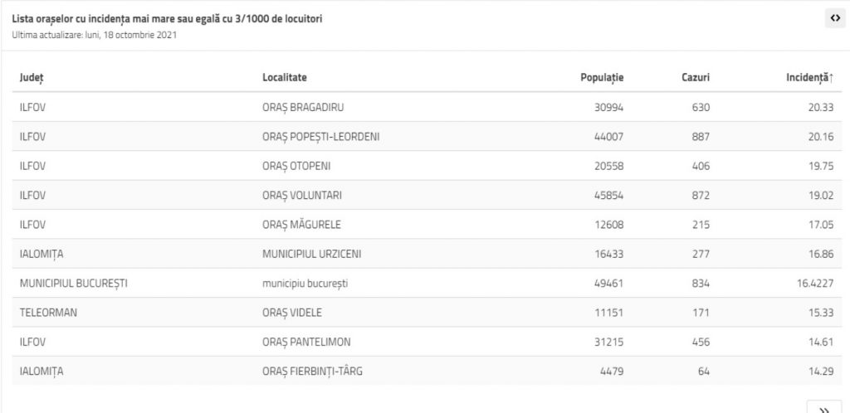
Task: Click the Localitate column header
Action: coord(285,77)
